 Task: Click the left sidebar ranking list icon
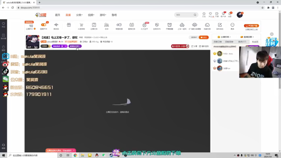[4, 36]
